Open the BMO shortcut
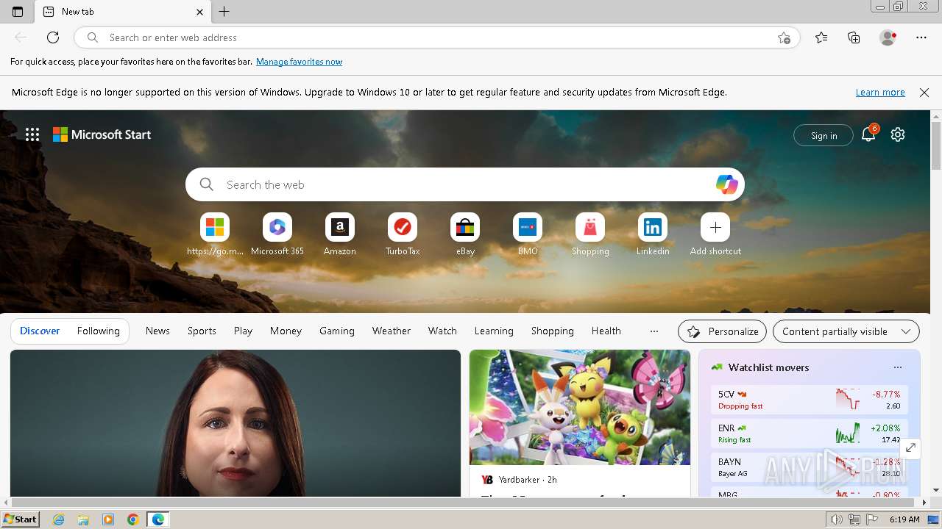The width and height of the screenshot is (942, 529). click(x=528, y=235)
